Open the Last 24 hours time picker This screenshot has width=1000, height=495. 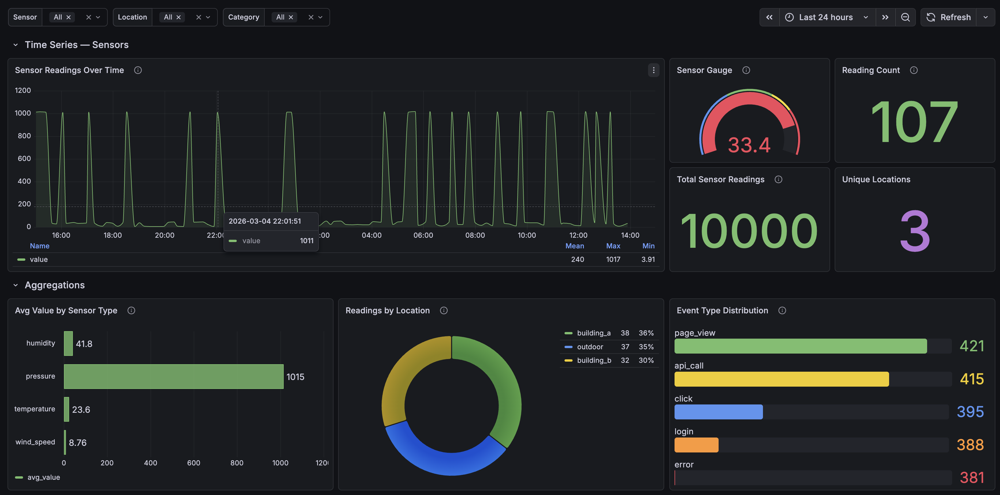pyautogui.click(x=827, y=18)
